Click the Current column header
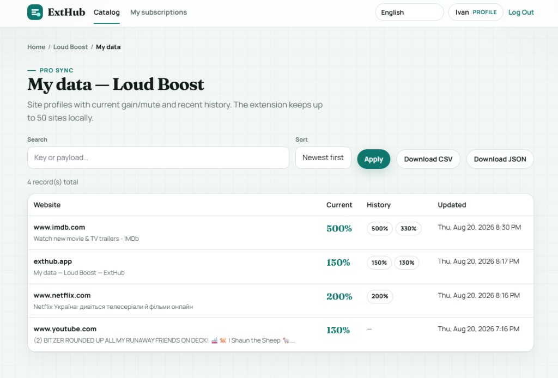The image size is (558, 378). pos(339,205)
